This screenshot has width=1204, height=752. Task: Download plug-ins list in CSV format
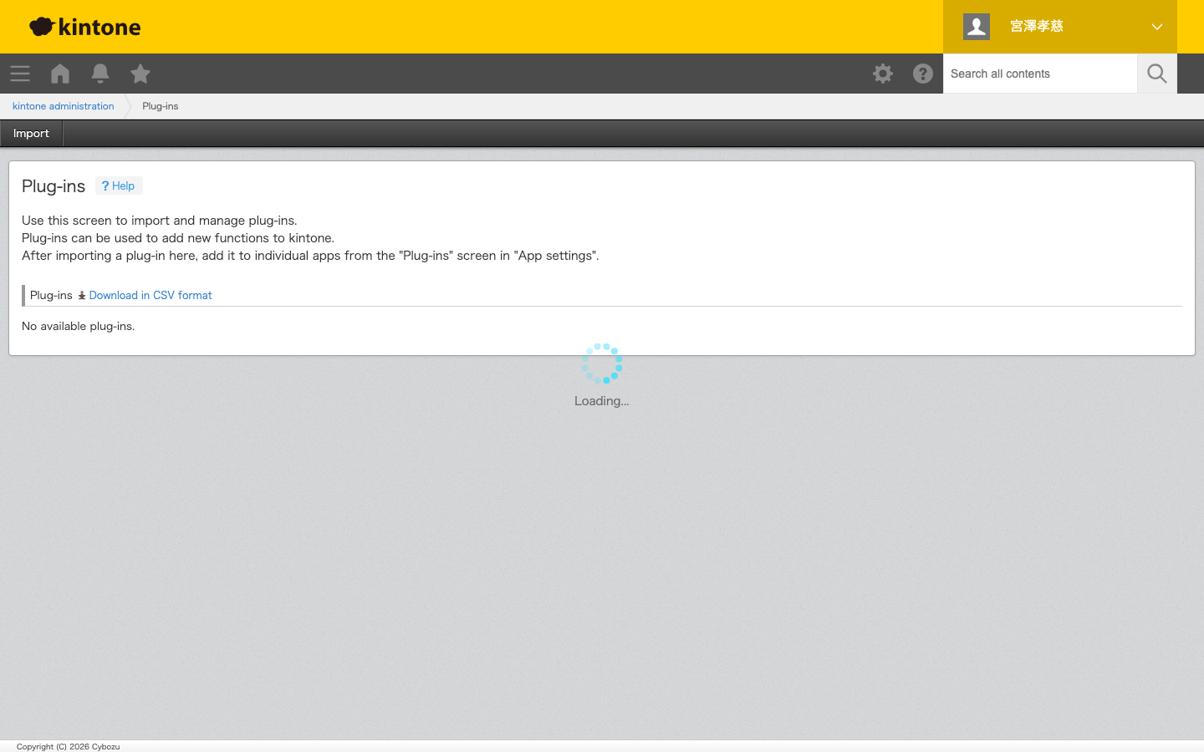coord(150,296)
